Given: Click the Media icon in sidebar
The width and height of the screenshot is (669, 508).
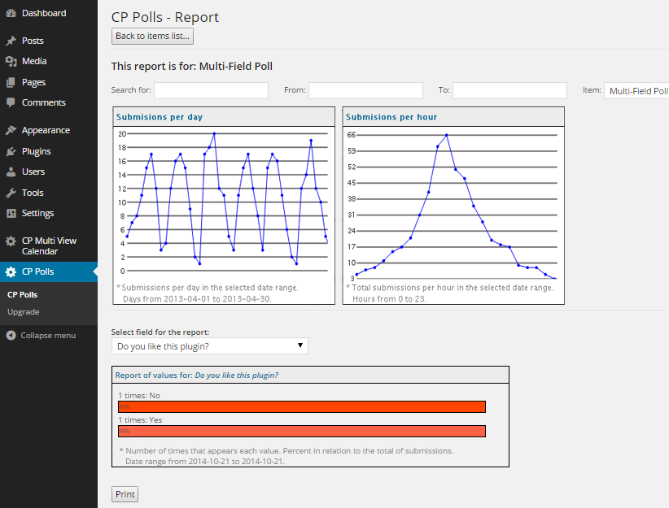Looking at the screenshot, I should (11, 62).
